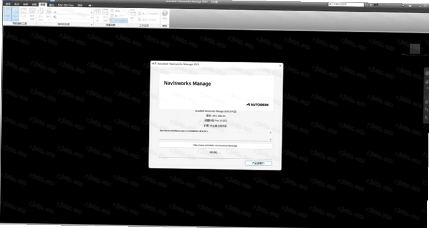Open the upper grid level dropdown
Screen dimensions: 429x228
pos(75,13)
